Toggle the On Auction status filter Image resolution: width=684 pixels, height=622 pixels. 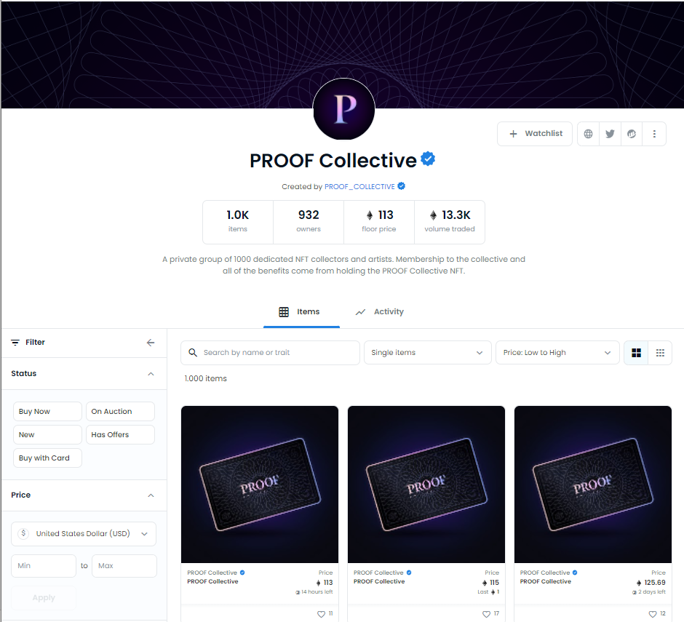120,411
